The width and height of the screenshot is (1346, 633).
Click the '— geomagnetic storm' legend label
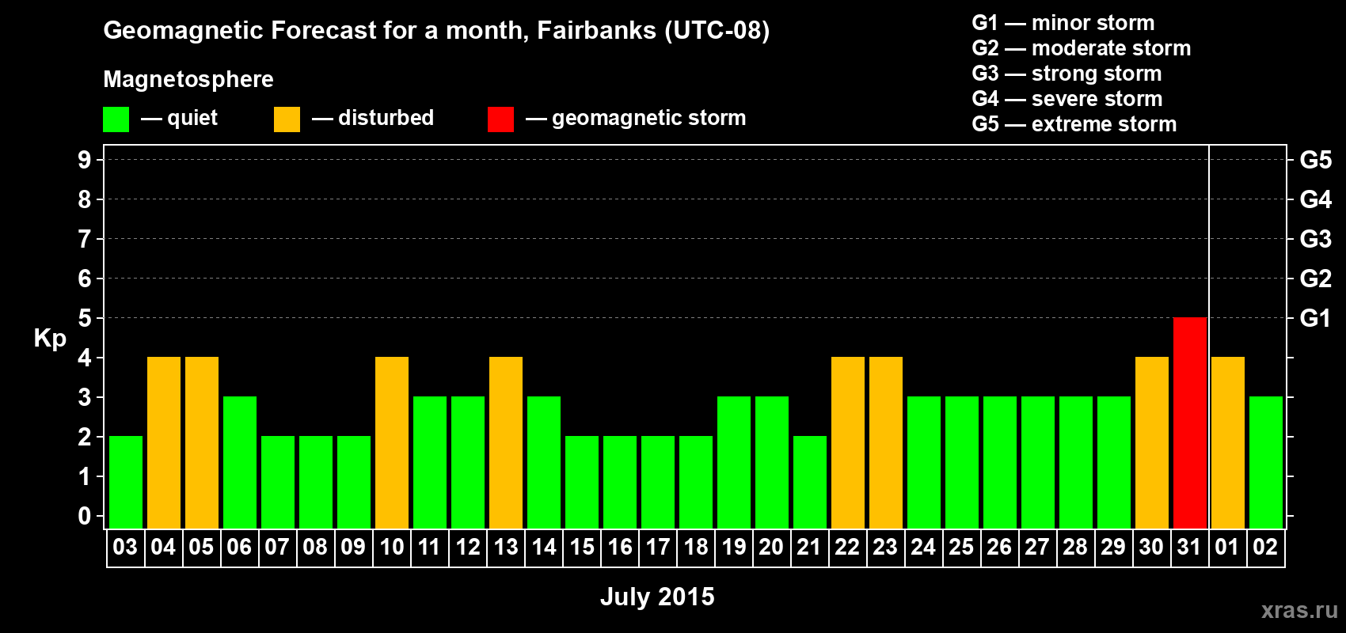636,118
